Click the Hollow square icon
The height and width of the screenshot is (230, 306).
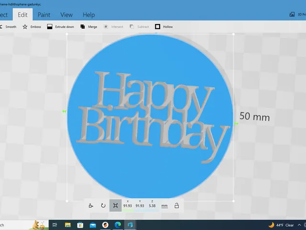[x=157, y=27]
